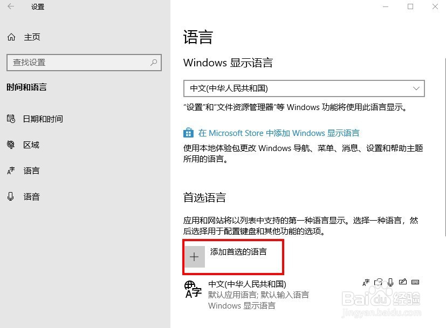The width and height of the screenshot is (446, 328).
Task: Open link 在 Microsoft Store 中添加 Windows 显示语言
Action: pos(279,133)
